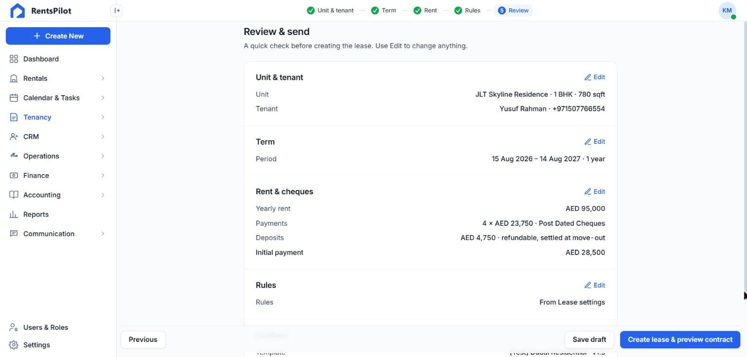Click the yearly rent value AED 95,000
Screen dimensions: 747x357
586,209
